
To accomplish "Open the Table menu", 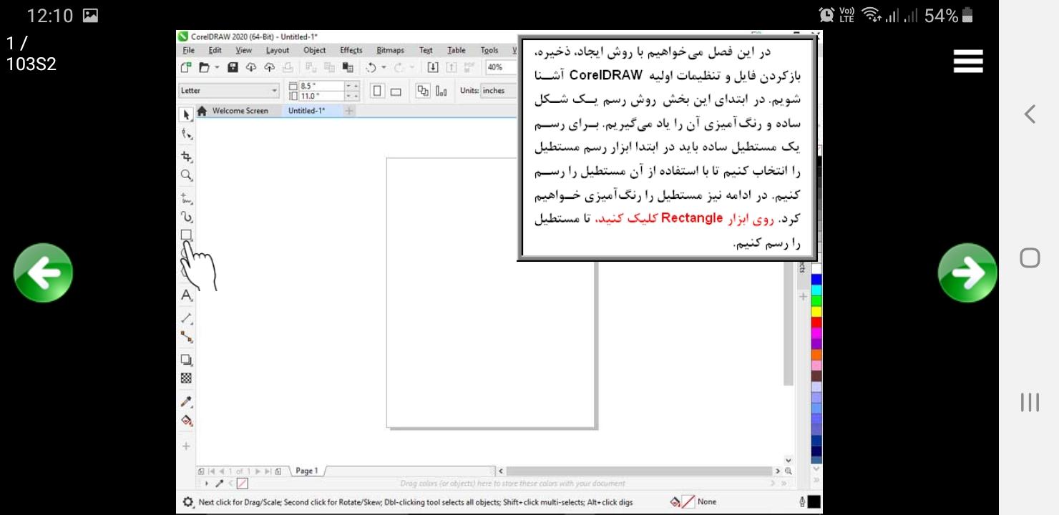I will tap(457, 50).
